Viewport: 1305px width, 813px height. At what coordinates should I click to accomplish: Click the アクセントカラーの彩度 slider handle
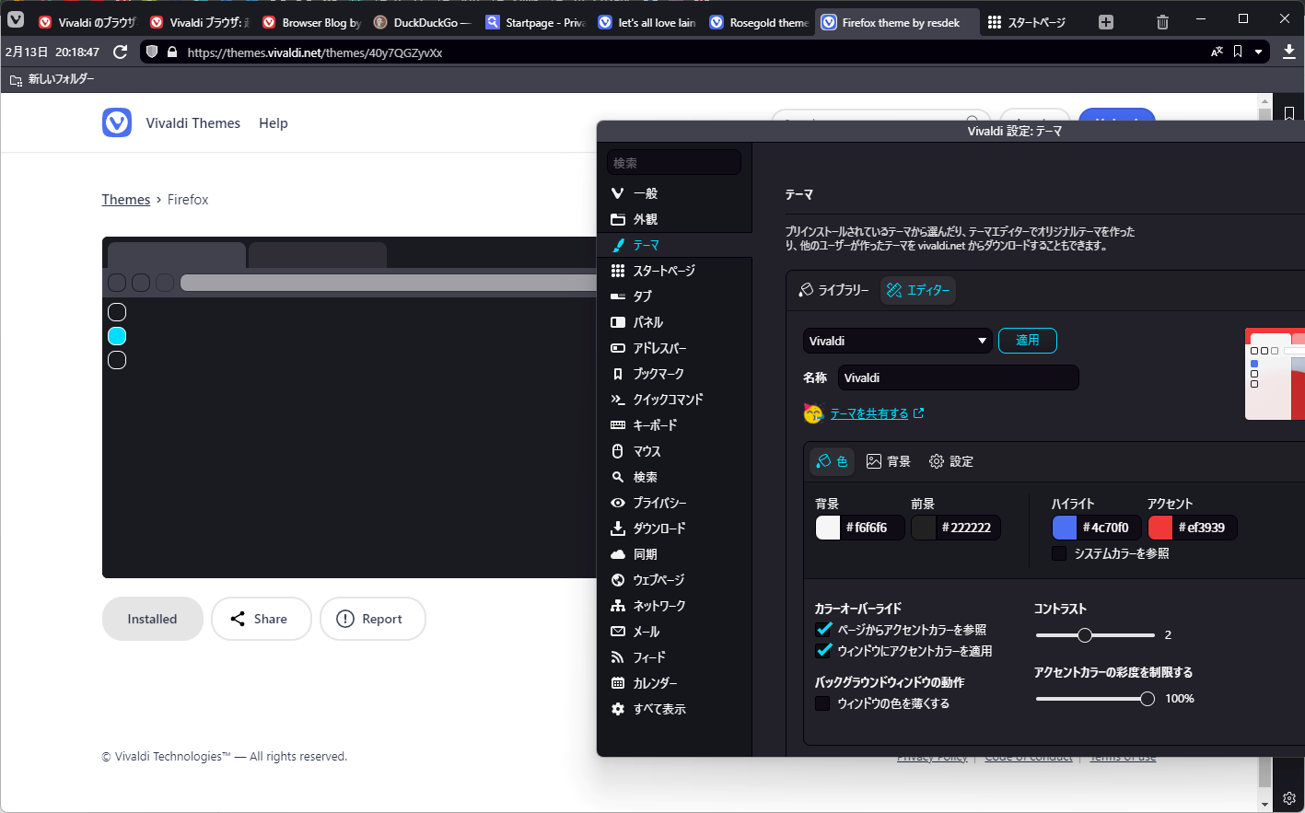[x=1148, y=699]
